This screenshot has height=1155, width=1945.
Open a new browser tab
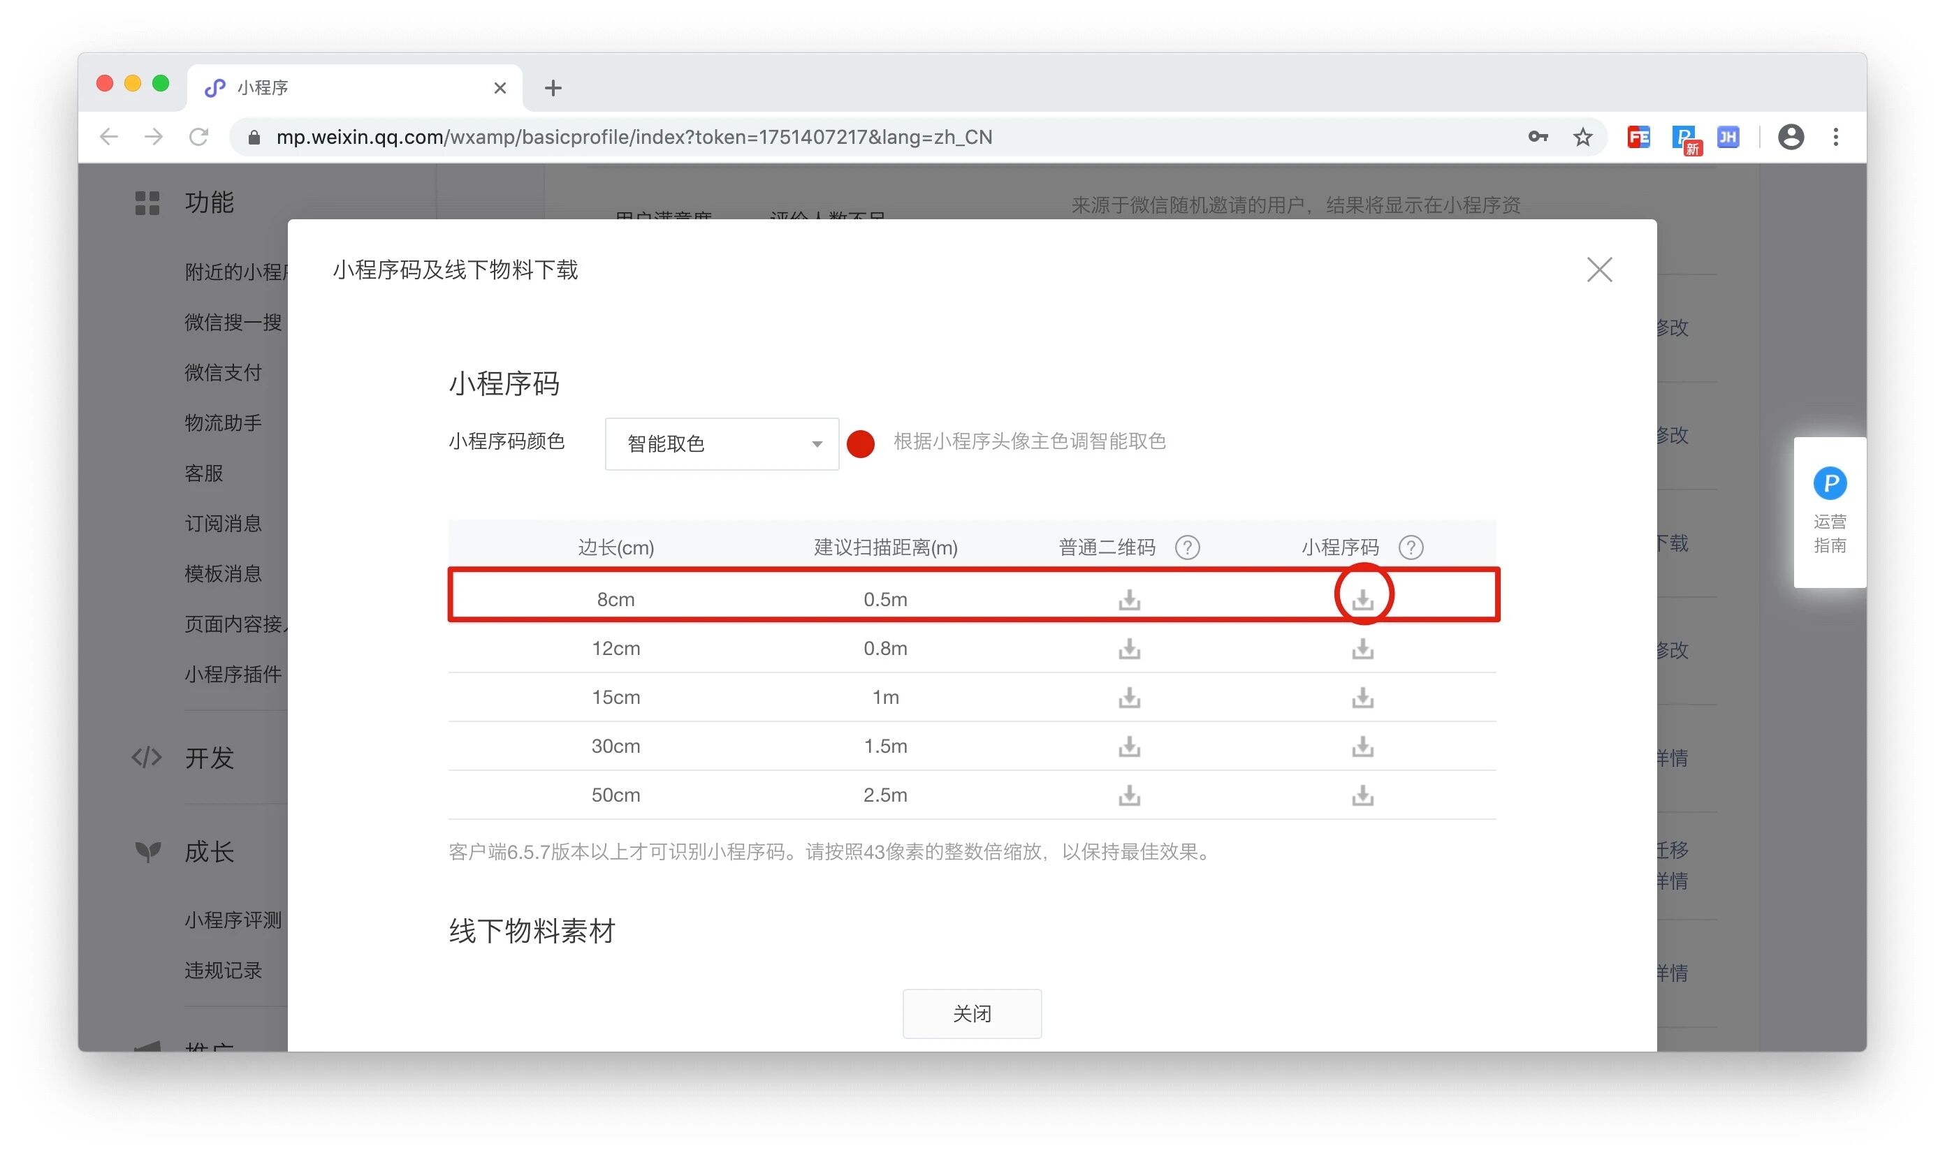point(553,88)
